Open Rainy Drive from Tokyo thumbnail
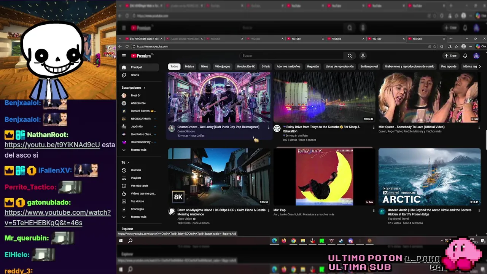487x274 pixels. click(x=324, y=97)
